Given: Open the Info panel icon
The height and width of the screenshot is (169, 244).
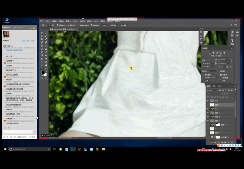Looking at the screenshot, I should [201, 35].
